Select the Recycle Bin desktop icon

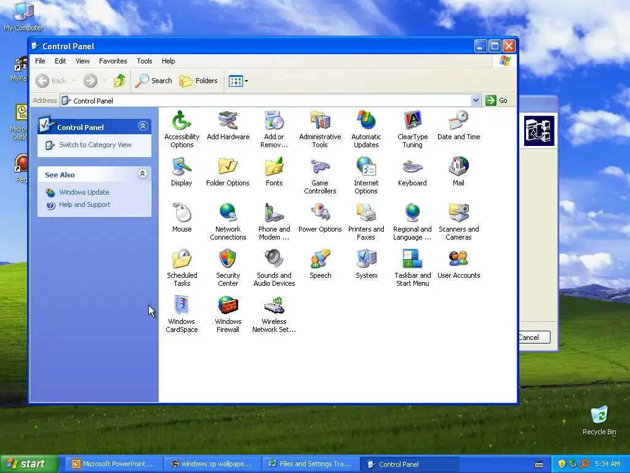(x=599, y=420)
